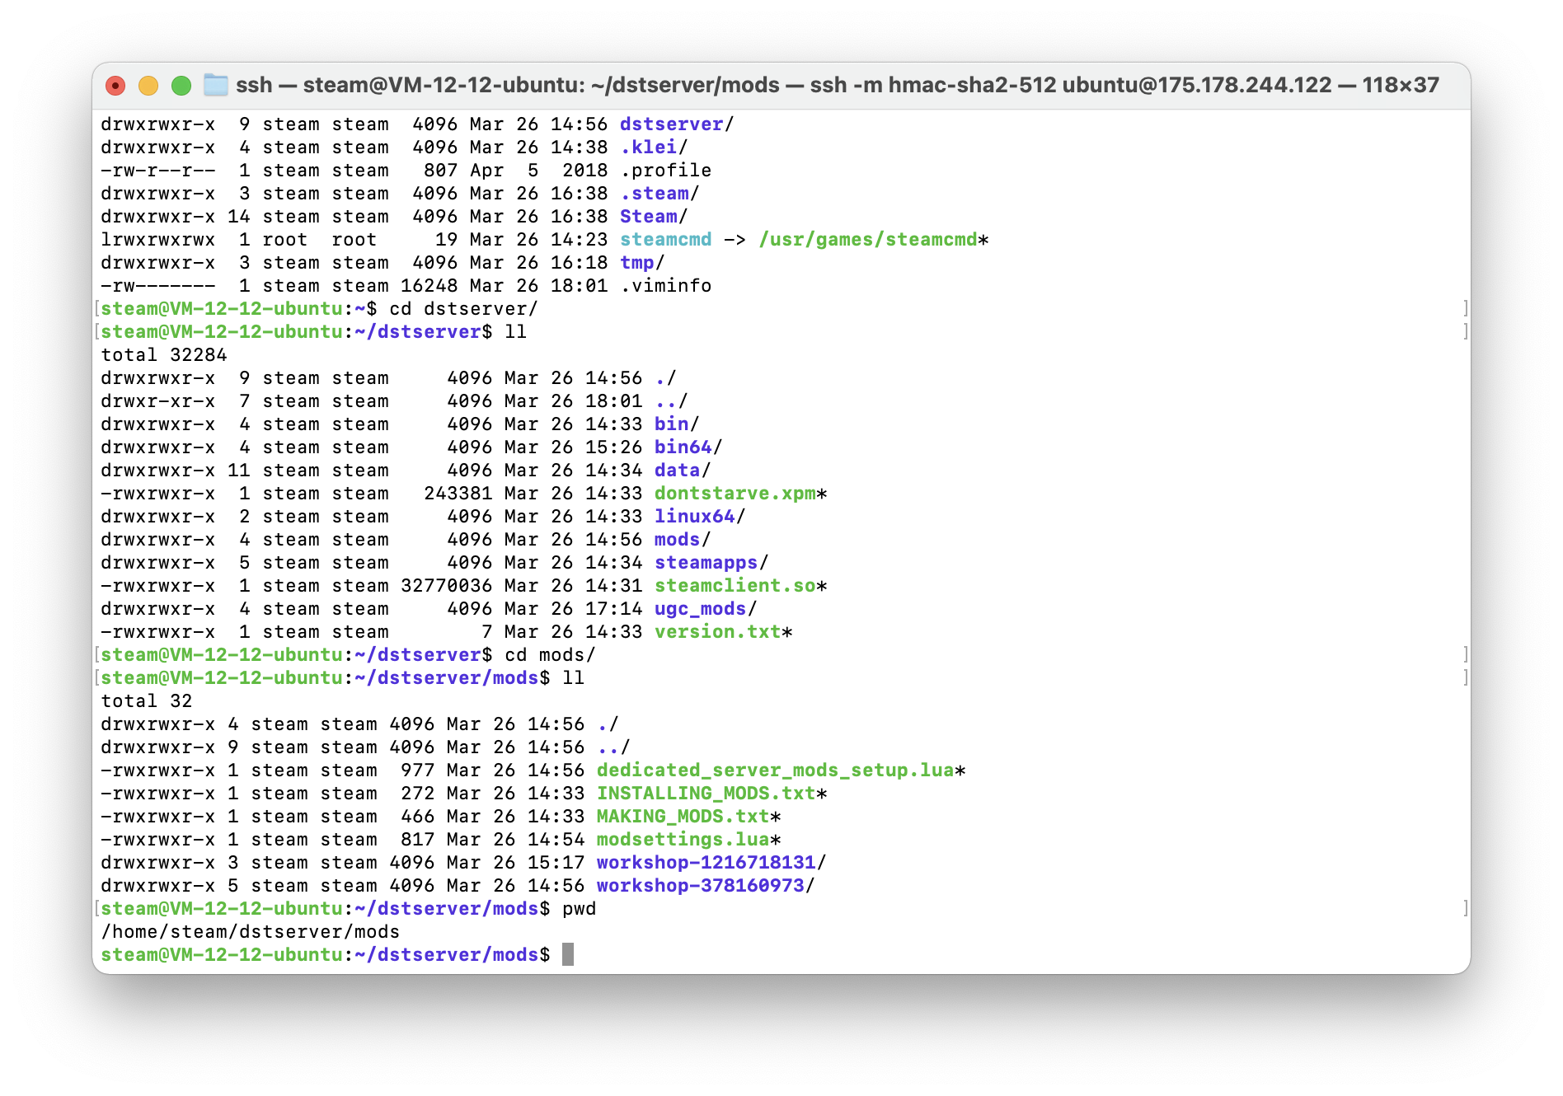The image size is (1563, 1096).
Task: Click the yellow minimize window button
Action: [148, 86]
